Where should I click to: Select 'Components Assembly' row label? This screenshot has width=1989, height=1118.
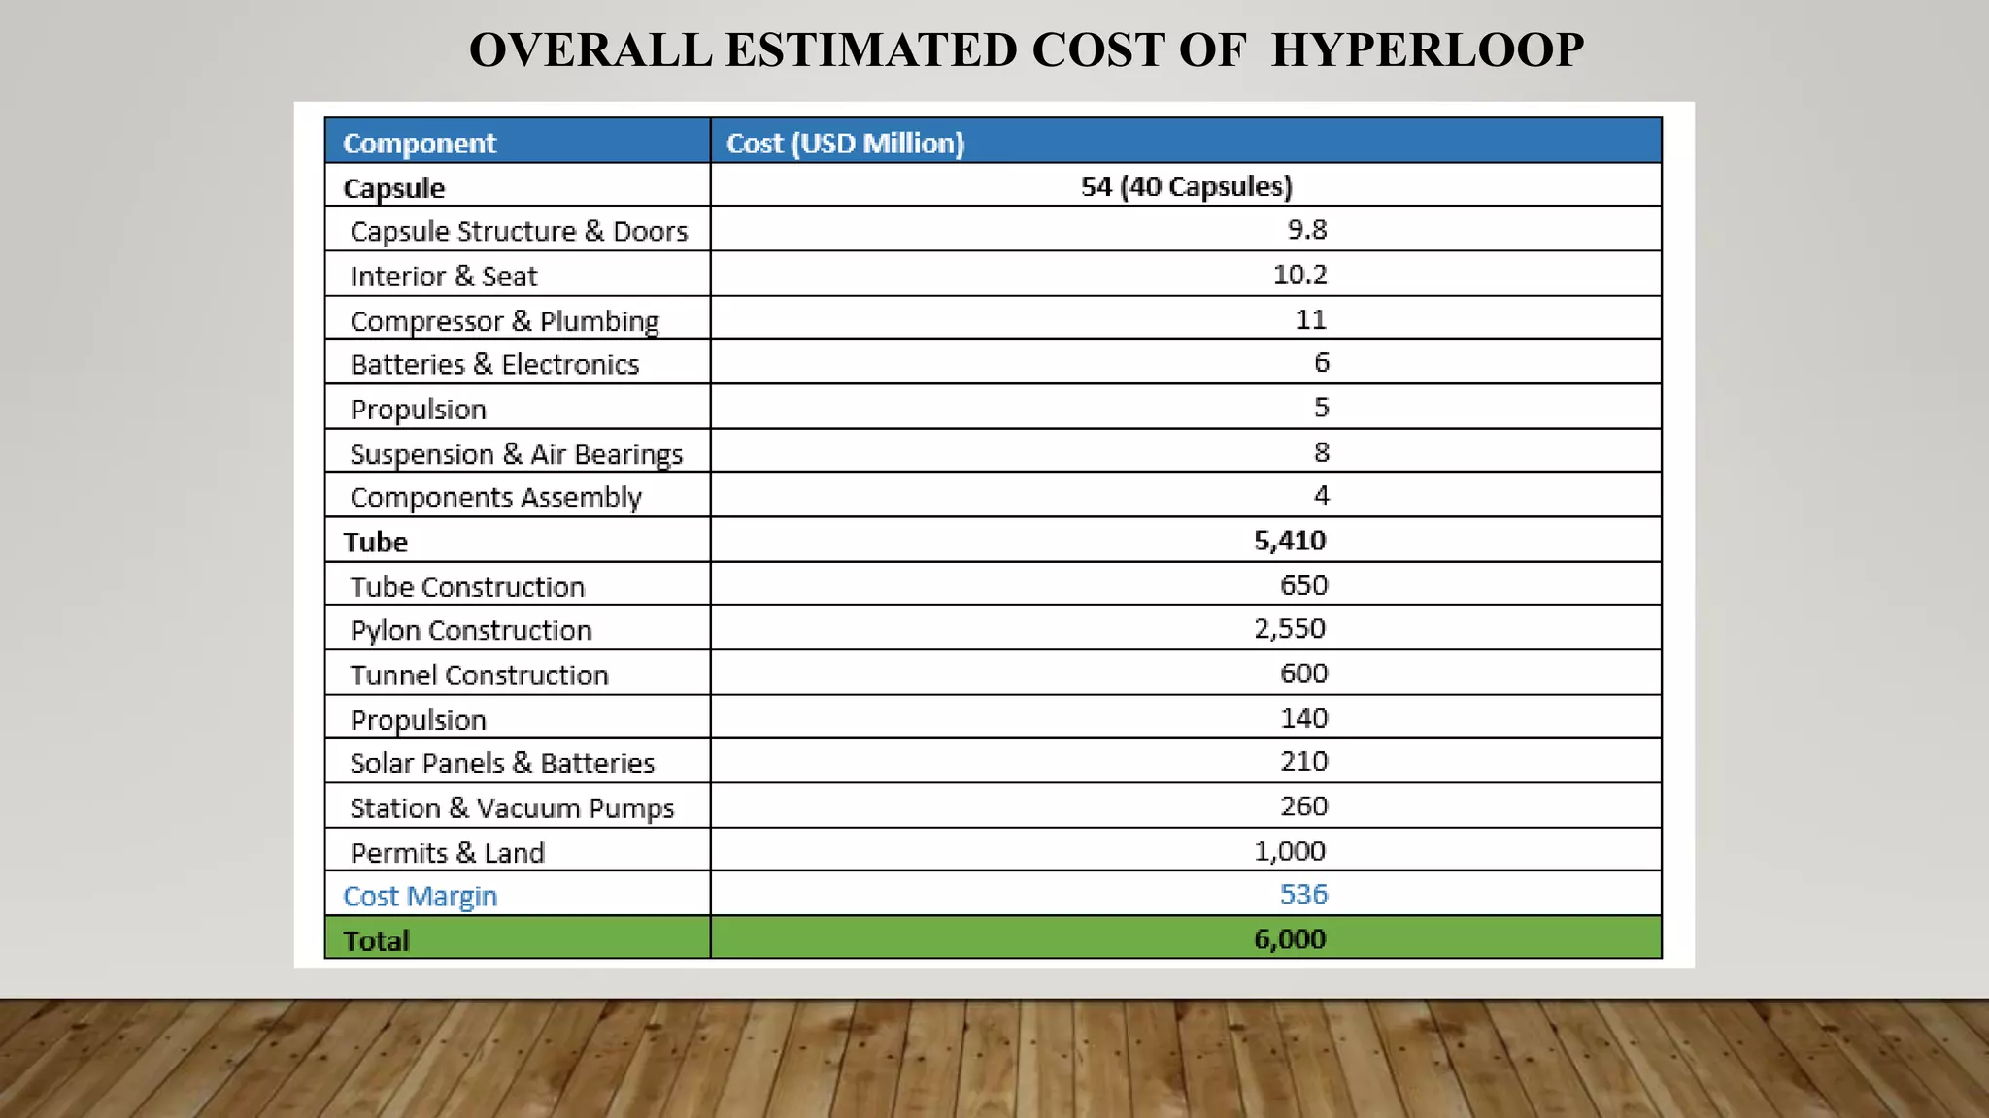495,497
